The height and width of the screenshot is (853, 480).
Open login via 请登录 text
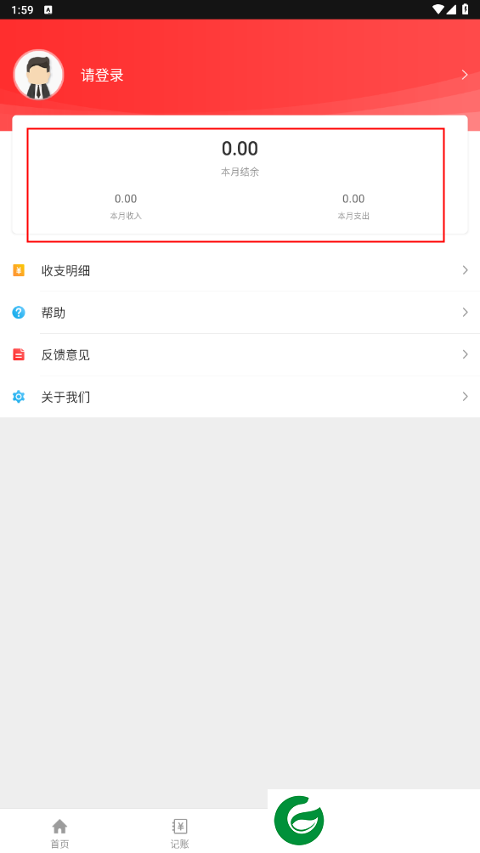point(102,75)
